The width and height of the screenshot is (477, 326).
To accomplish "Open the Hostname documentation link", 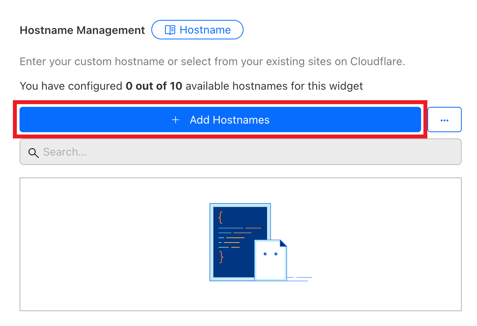I will (x=197, y=30).
